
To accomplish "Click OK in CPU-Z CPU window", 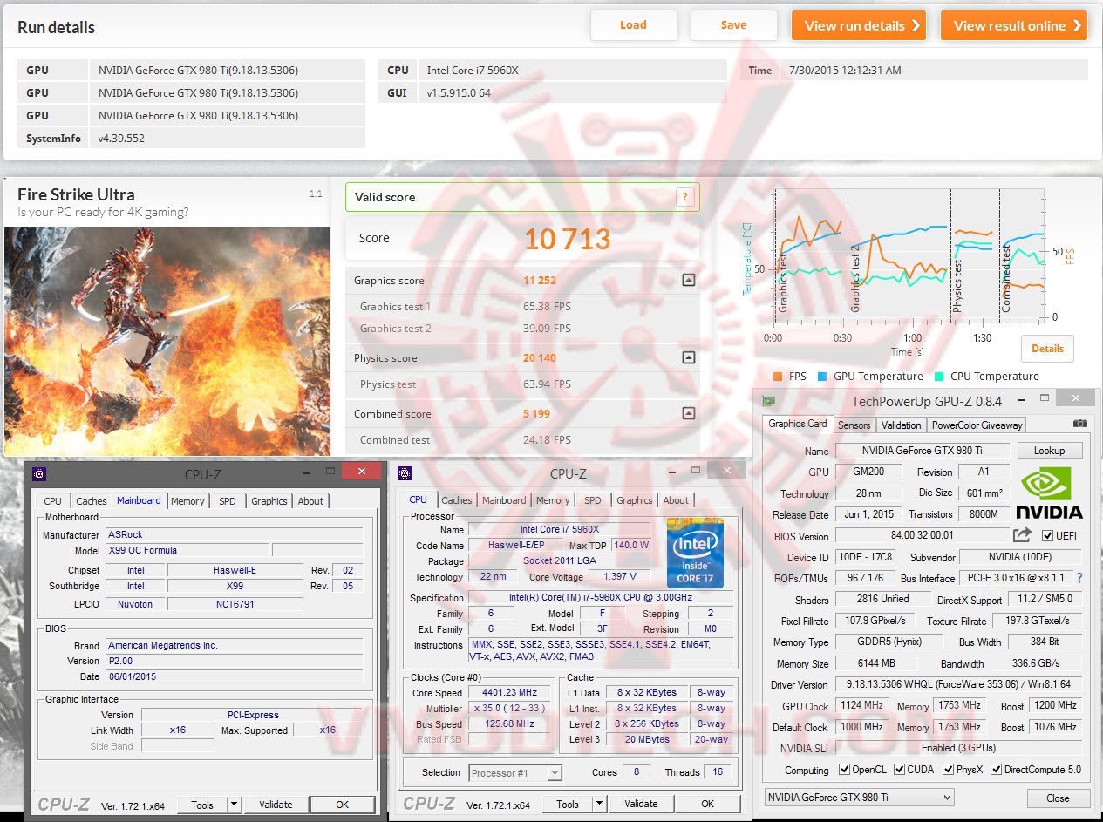I will [x=708, y=804].
